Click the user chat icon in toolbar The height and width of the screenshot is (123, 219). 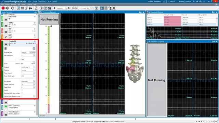(x=110, y=8)
